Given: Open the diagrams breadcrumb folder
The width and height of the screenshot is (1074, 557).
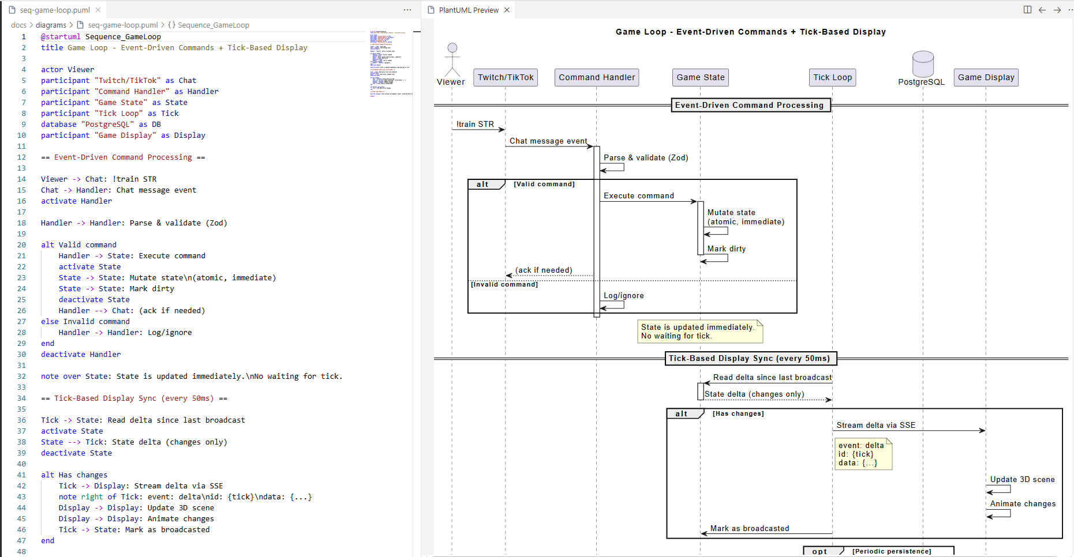Looking at the screenshot, I should coord(51,25).
